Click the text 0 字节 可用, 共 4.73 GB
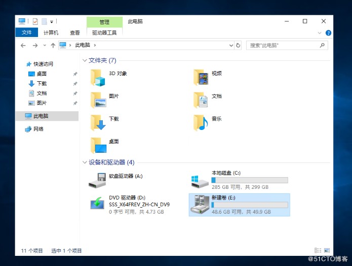This screenshot has height=266, width=352. [x=136, y=212]
